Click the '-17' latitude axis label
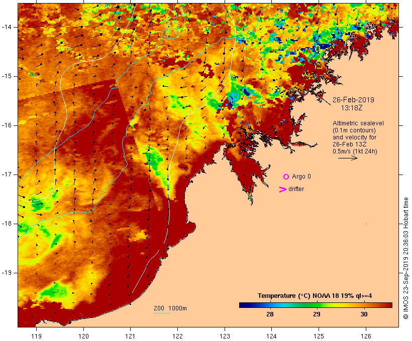 point(6,175)
